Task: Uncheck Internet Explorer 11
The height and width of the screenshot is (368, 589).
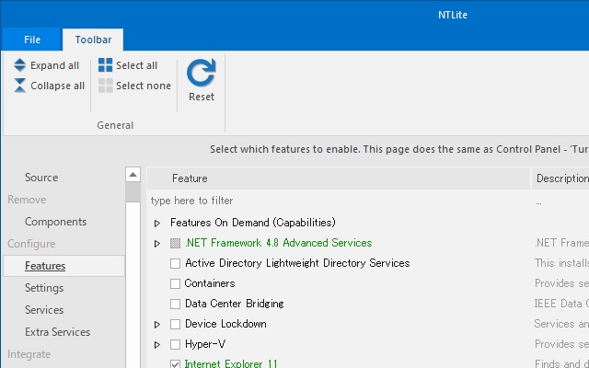Action: click(175, 364)
